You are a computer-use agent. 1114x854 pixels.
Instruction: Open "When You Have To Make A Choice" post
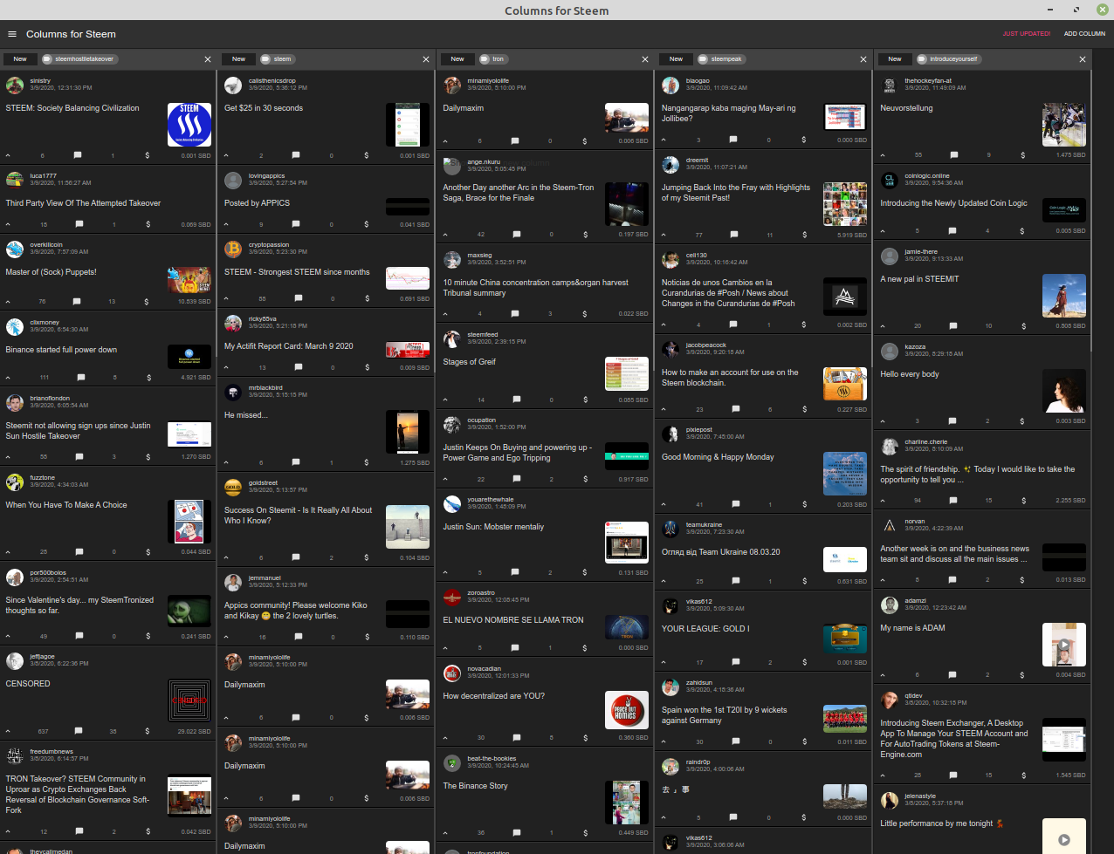(66, 505)
